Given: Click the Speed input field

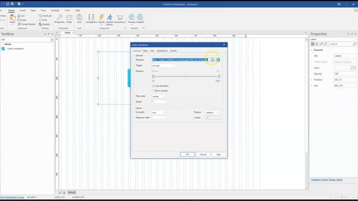Looking at the screenshot, I should (x=159, y=102).
